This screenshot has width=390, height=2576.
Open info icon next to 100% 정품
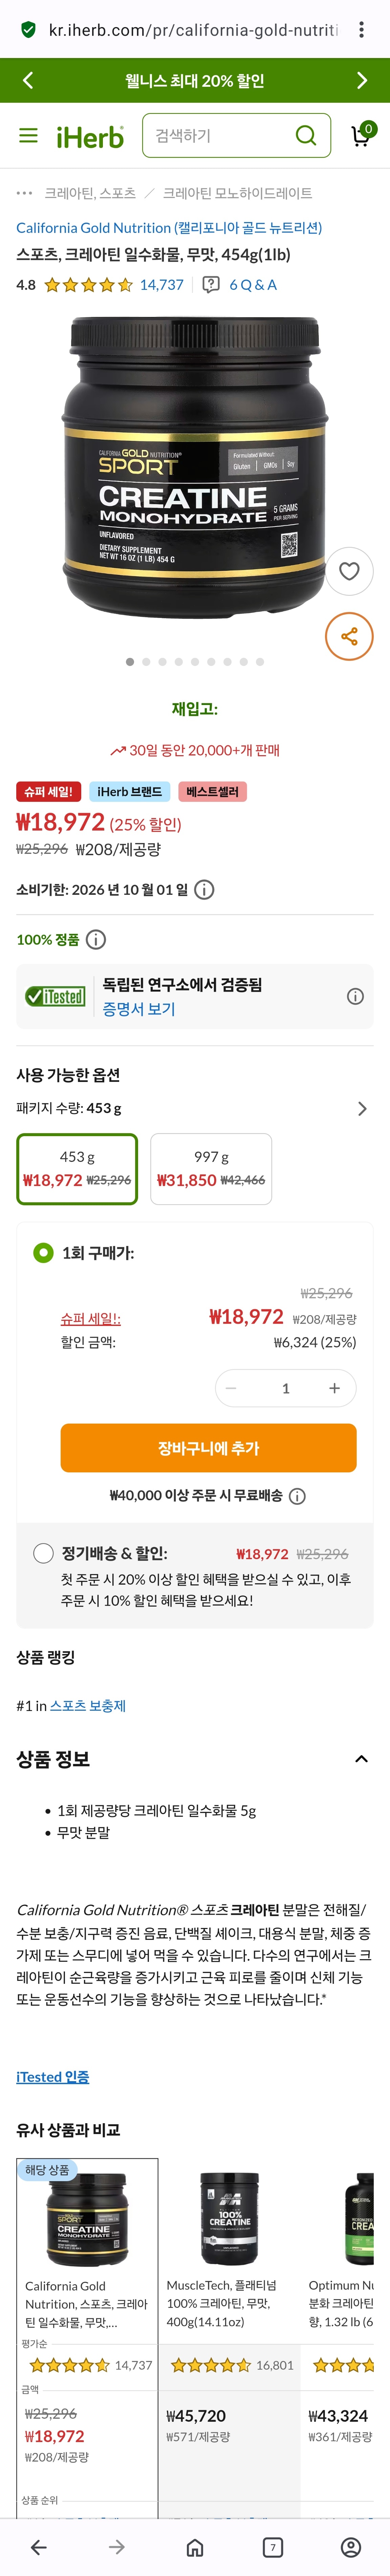click(96, 939)
